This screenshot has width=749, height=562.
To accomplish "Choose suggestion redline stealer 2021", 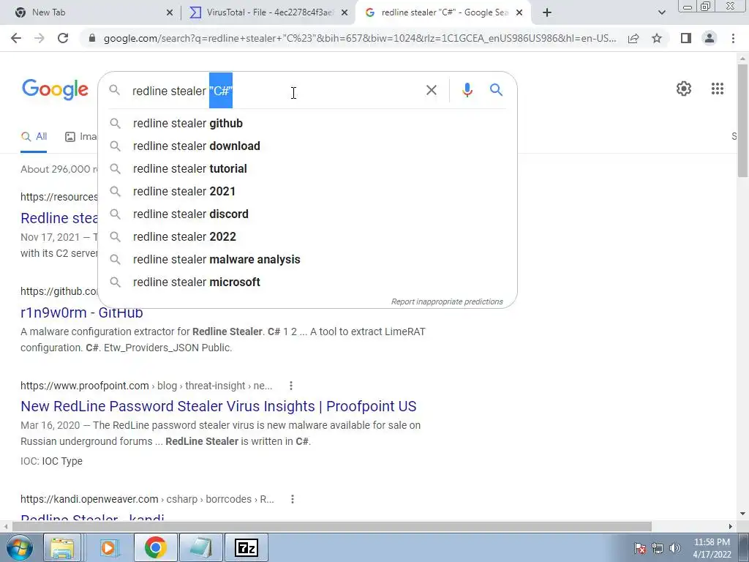I will click(x=308, y=191).
